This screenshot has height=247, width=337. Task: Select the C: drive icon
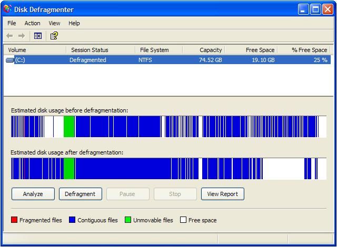coord(10,60)
